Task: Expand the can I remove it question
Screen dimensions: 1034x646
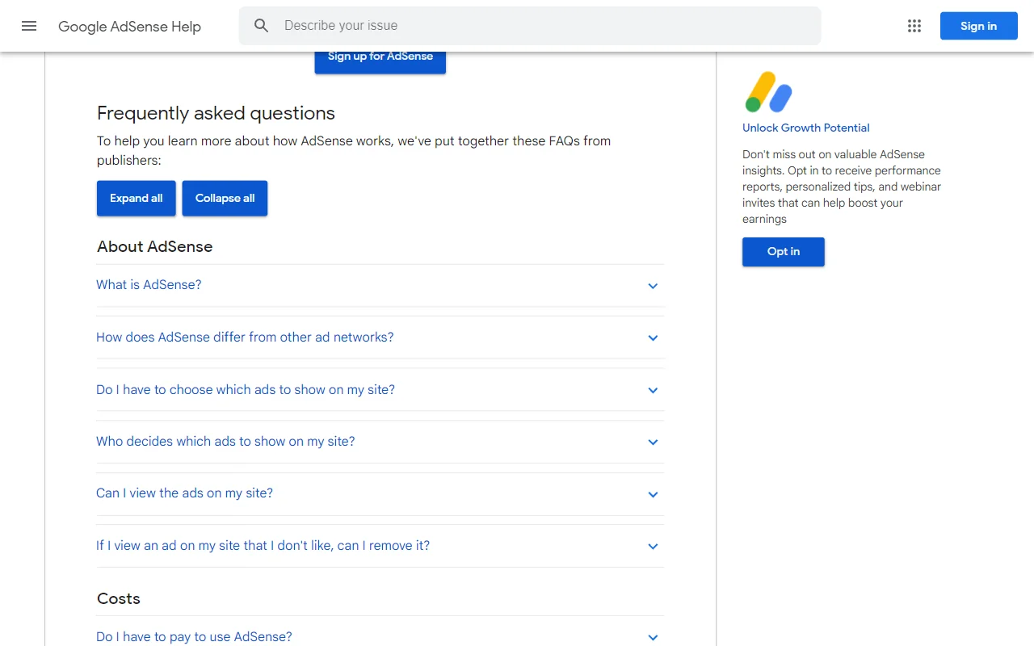Action: pyautogui.click(x=380, y=546)
